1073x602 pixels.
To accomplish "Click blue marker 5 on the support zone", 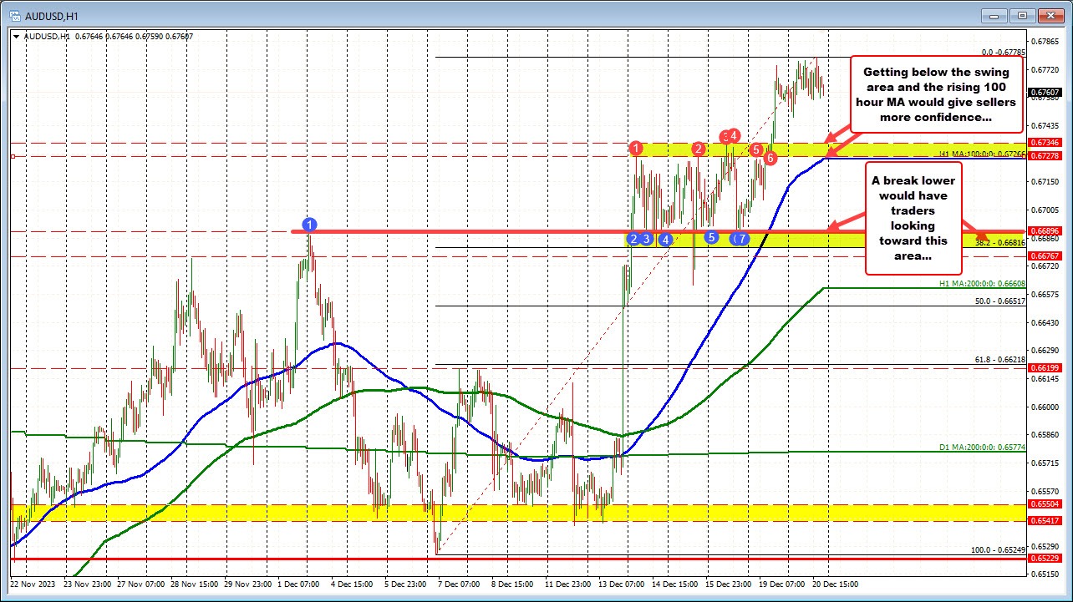I will [x=712, y=238].
